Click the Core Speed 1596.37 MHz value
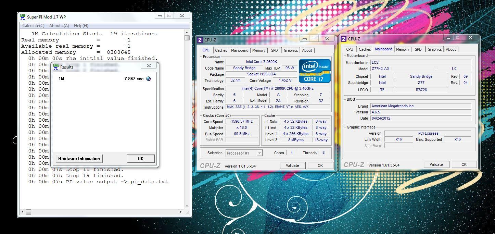The width and height of the screenshot is (495, 234). pyautogui.click(x=242, y=122)
